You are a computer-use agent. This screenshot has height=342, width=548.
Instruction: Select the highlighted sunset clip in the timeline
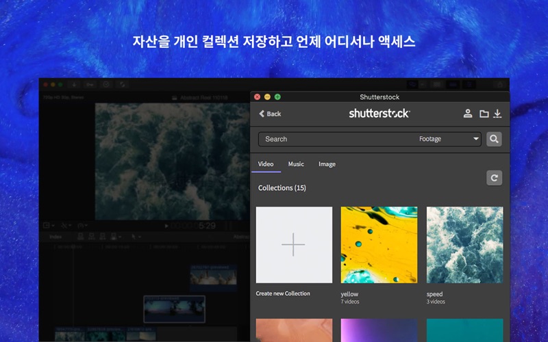(x=174, y=309)
